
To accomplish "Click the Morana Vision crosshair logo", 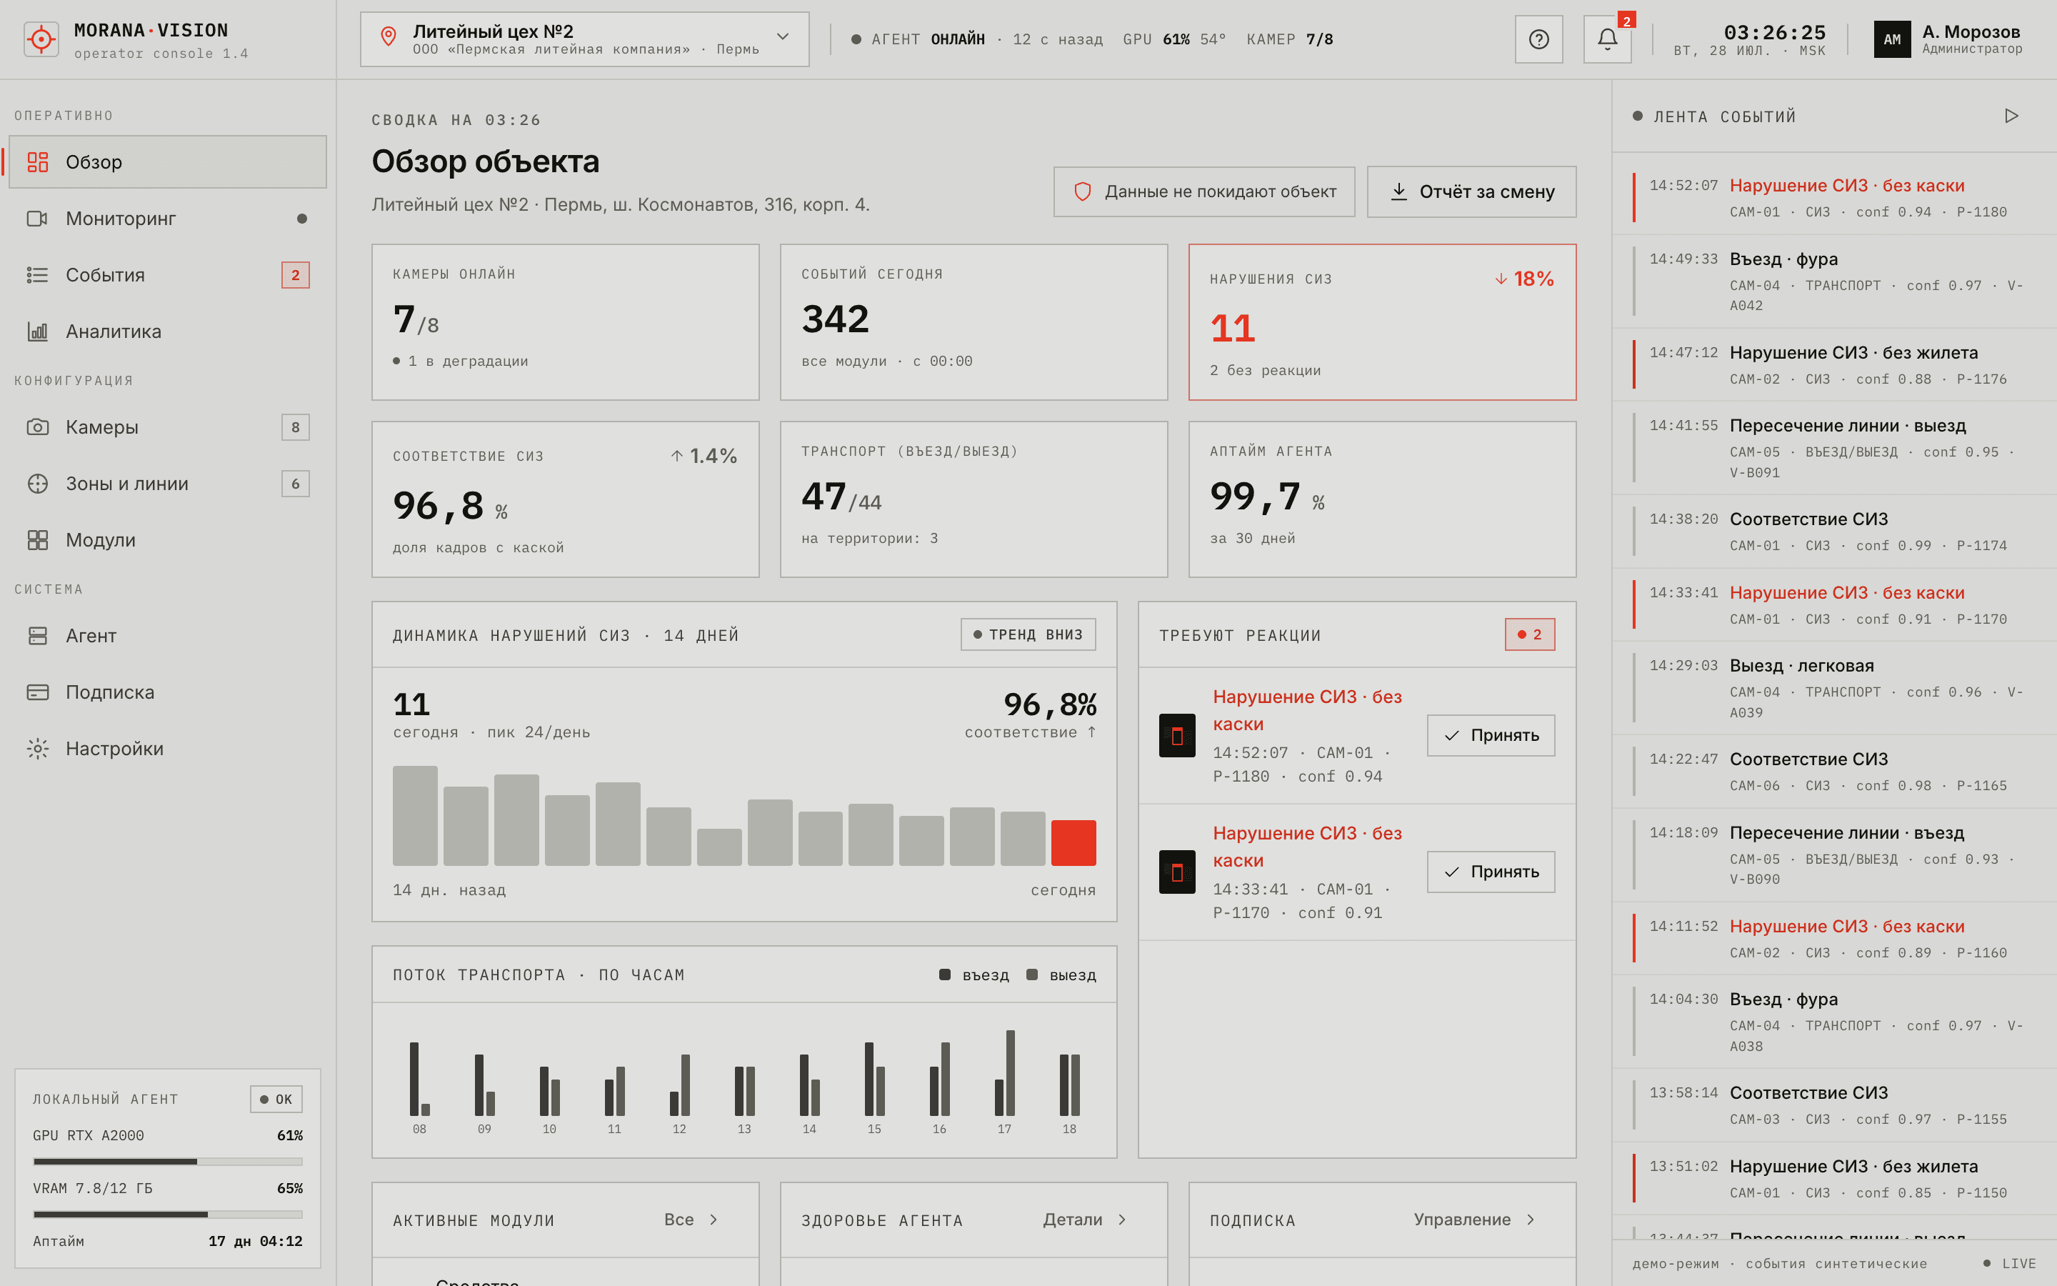I will coord(41,39).
